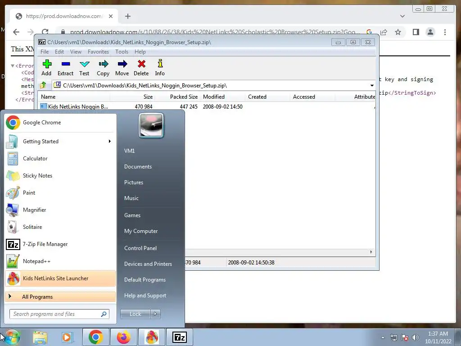Click the user account picture in Start menu

pos(151,125)
